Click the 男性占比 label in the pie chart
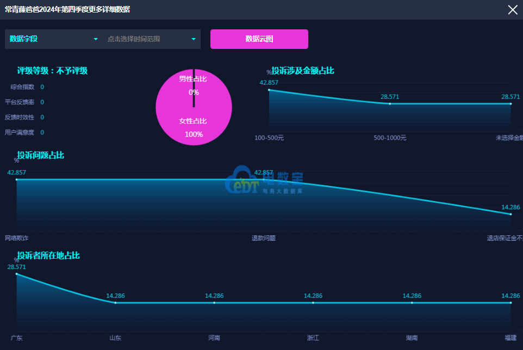Viewport: 523px width, 350px height. (193, 79)
